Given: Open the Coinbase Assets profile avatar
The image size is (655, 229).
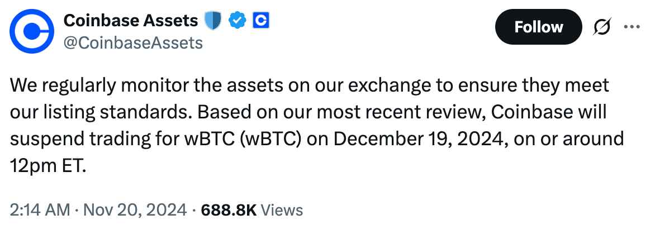Looking at the screenshot, I should [32, 31].
